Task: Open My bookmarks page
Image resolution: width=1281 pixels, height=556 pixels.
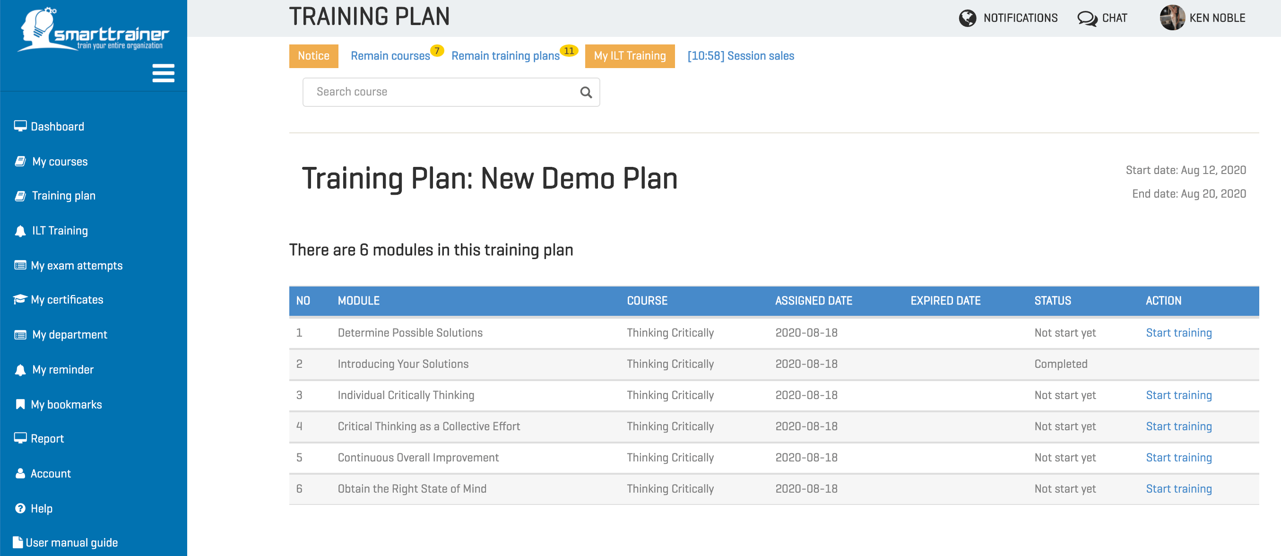Action: pos(66,404)
